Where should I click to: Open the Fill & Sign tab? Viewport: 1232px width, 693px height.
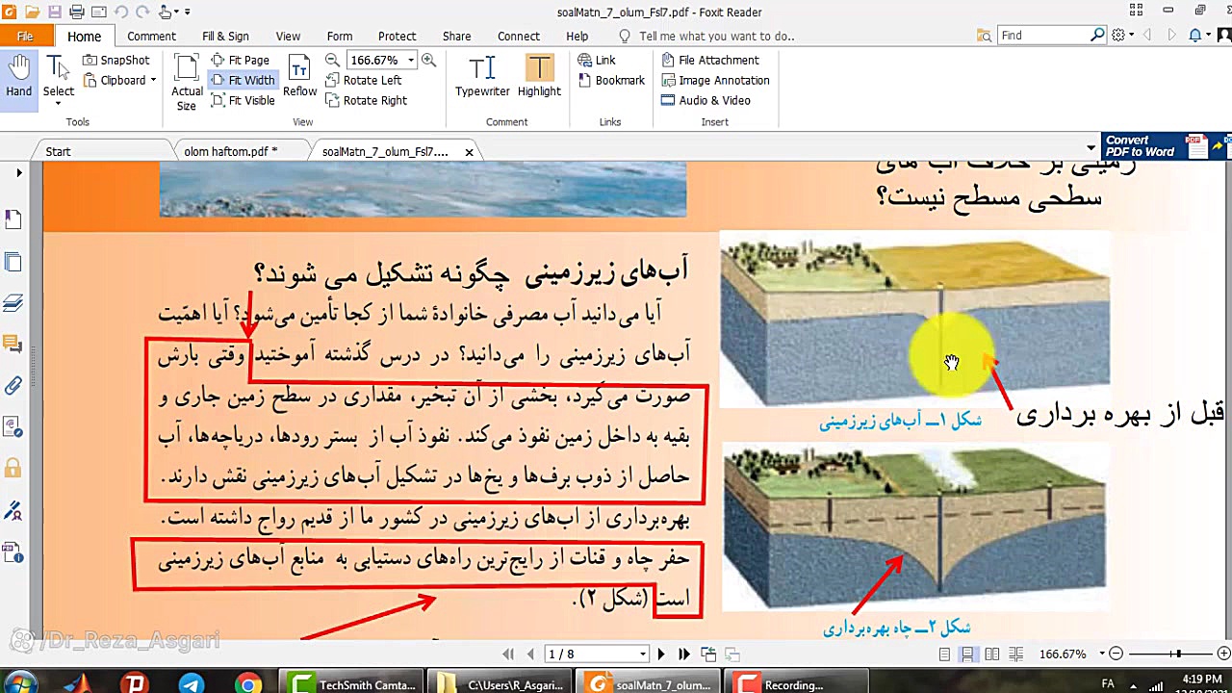[x=225, y=36]
